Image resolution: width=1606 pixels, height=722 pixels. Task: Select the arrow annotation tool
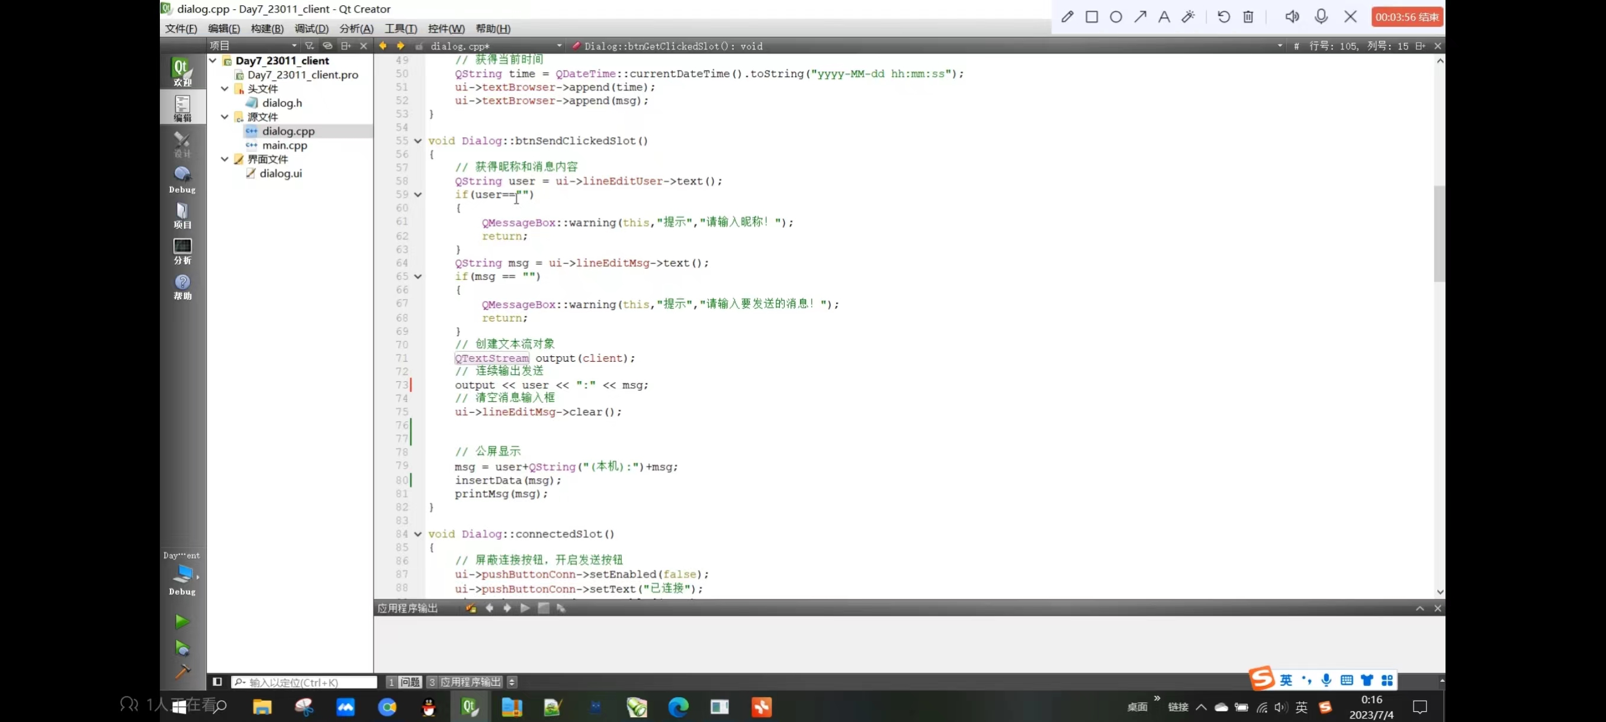(x=1141, y=17)
